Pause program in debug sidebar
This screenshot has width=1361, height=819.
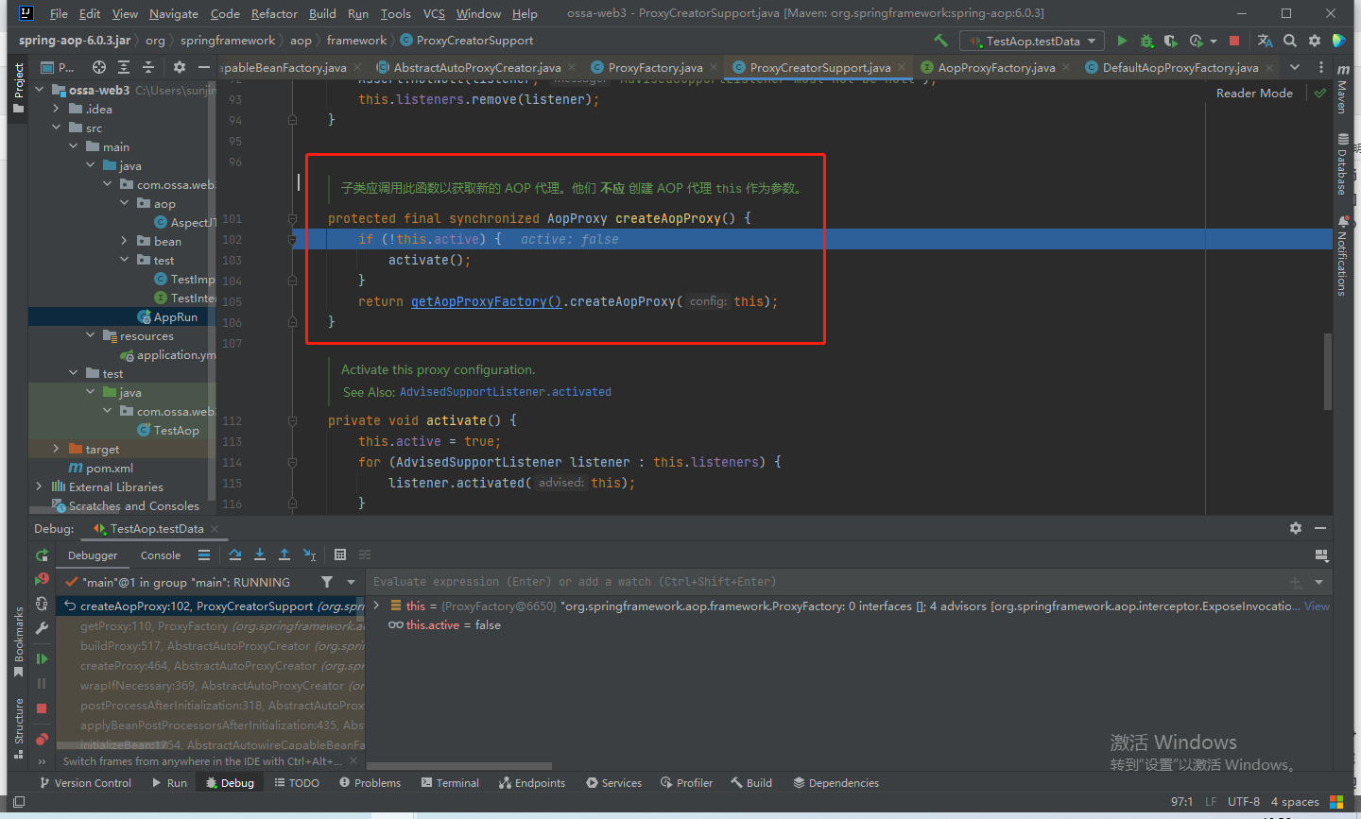coord(42,683)
